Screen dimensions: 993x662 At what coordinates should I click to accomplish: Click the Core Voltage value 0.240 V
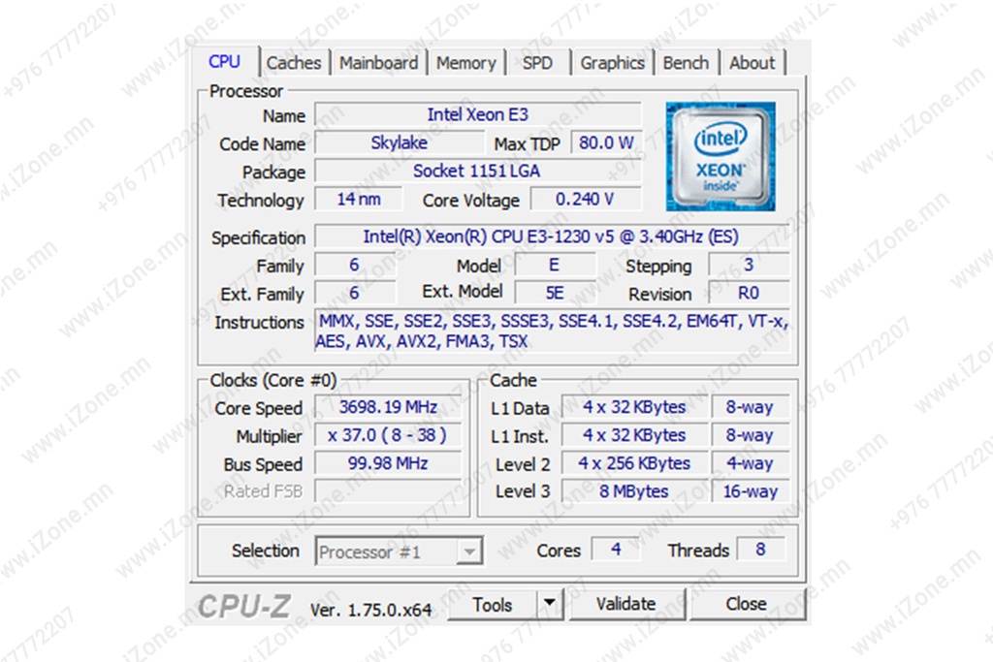click(585, 200)
